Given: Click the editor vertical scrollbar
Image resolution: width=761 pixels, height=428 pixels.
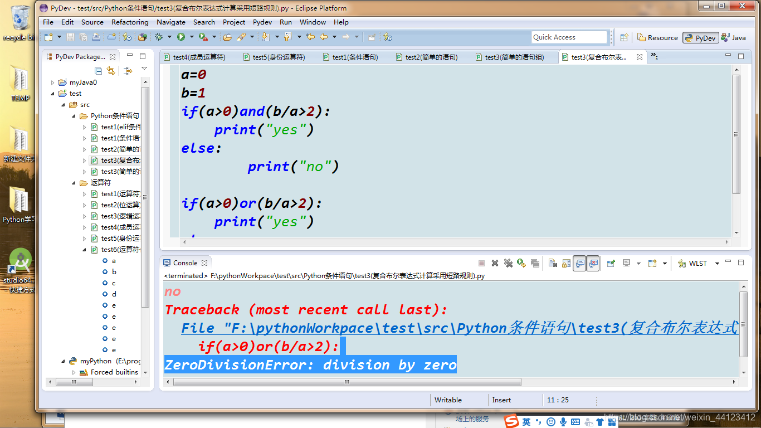Looking at the screenshot, I should pos(736,134).
